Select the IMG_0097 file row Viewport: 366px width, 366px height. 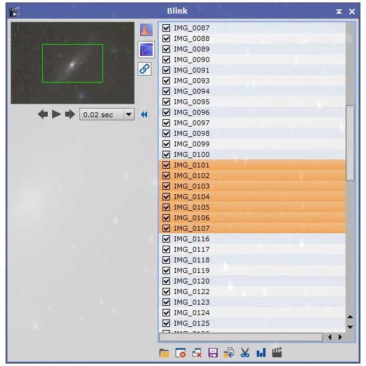[252, 123]
